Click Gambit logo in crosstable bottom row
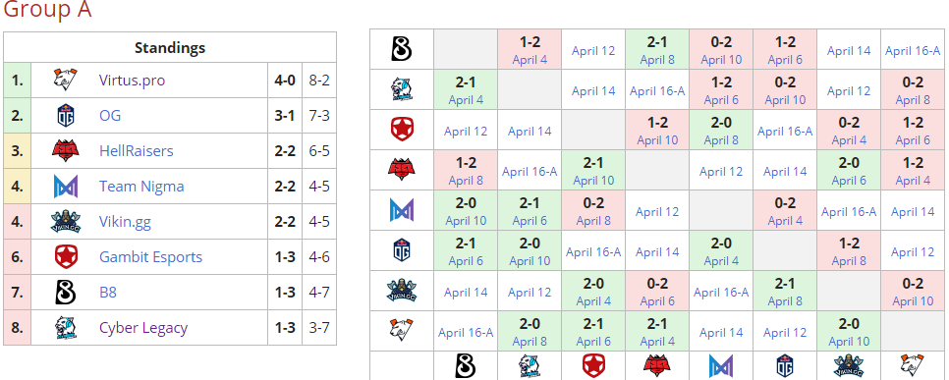 [593, 366]
